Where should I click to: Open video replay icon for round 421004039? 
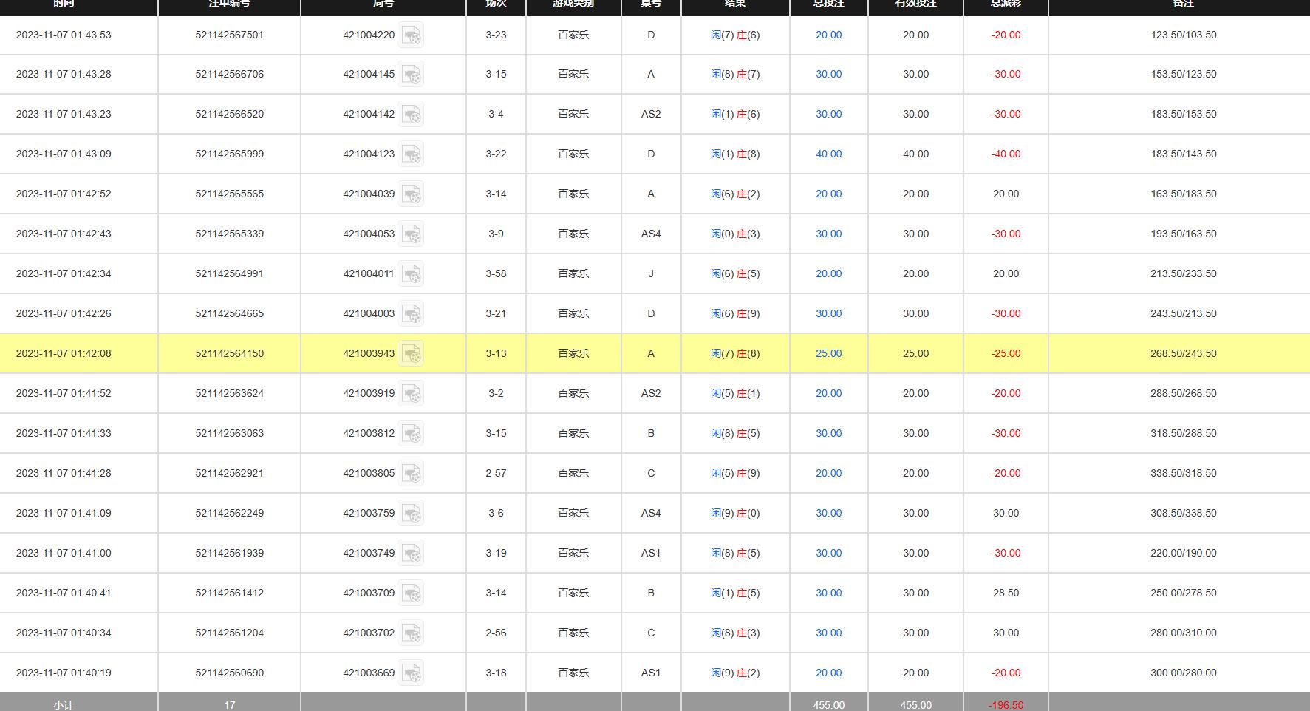click(411, 194)
